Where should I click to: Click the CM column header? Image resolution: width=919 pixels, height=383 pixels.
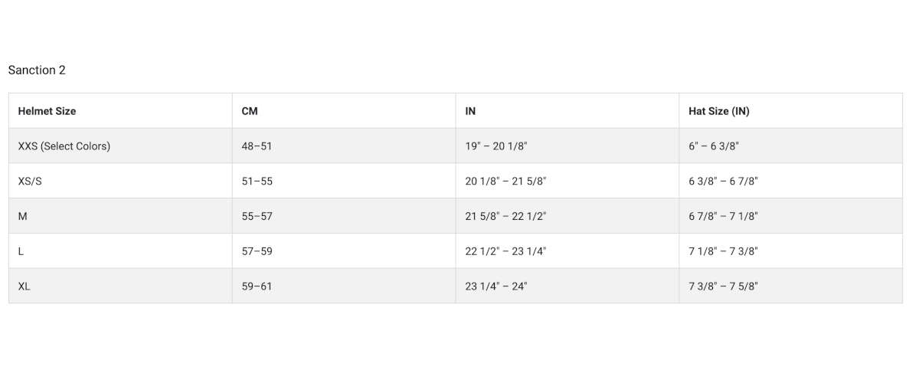[x=250, y=111]
